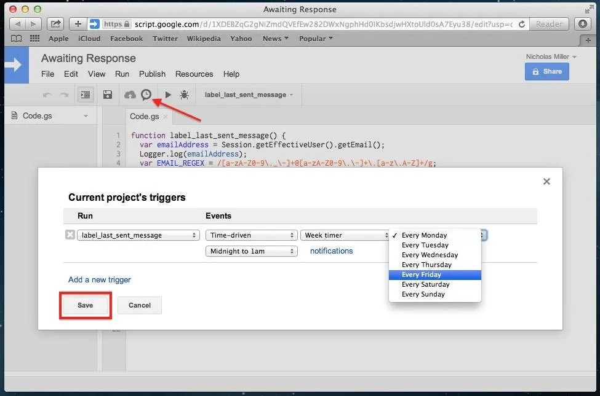Click the Debug bug icon
The width and height of the screenshot is (600, 396).
(184, 95)
